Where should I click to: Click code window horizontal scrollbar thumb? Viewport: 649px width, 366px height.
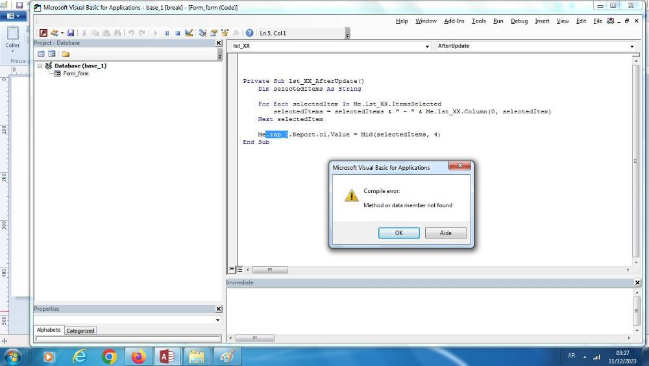coord(270,269)
